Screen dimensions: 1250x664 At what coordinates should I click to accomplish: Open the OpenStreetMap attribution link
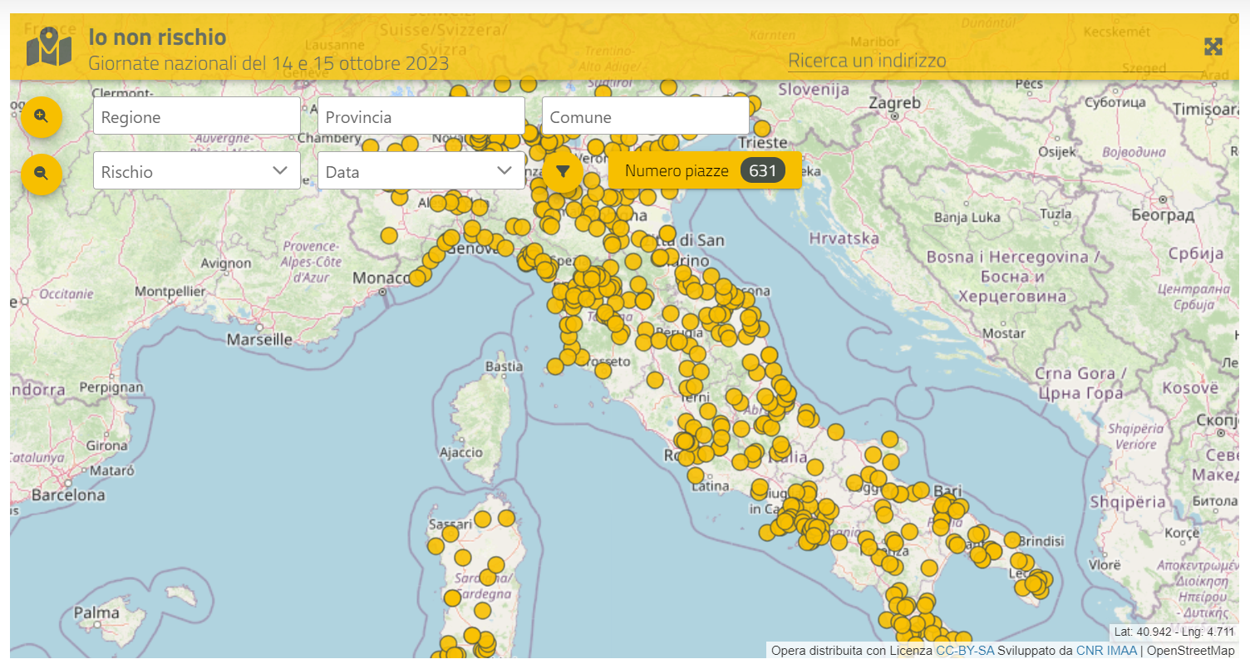[1191, 651]
